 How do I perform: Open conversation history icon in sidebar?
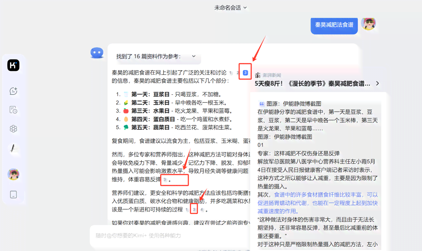click(13, 110)
